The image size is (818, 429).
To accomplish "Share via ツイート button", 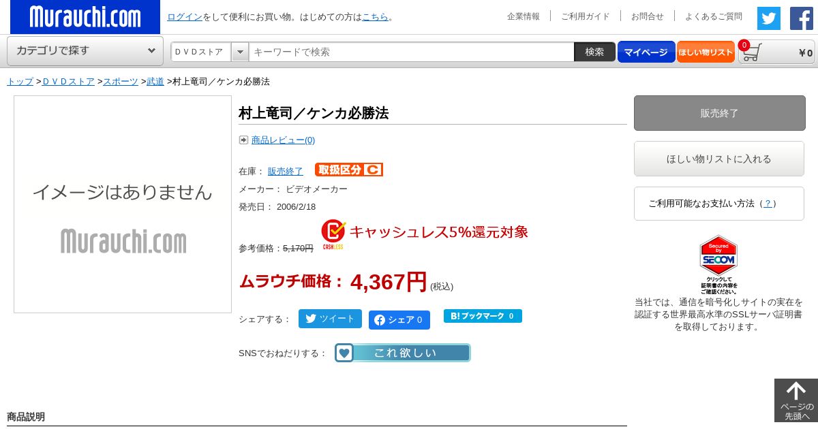I will [x=330, y=319].
